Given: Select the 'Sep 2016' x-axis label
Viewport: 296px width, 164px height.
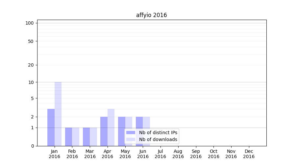Looking at the screenshot, I should (x=196, y=154).
